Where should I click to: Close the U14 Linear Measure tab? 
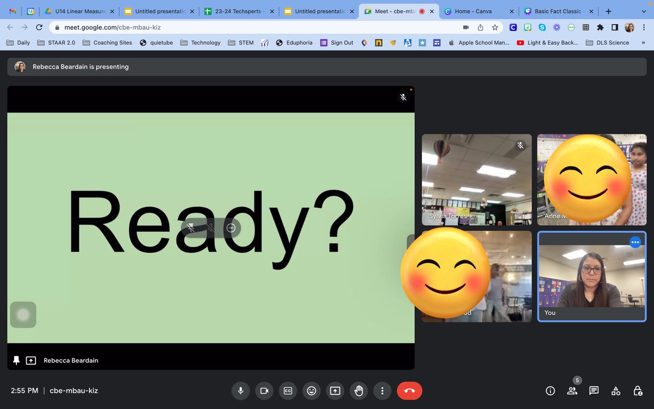pos(112,11)
